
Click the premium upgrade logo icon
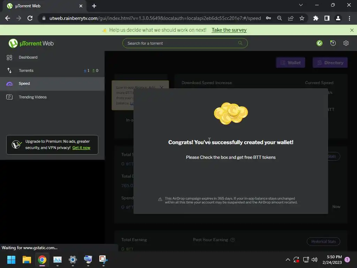[x=17, y=144]
